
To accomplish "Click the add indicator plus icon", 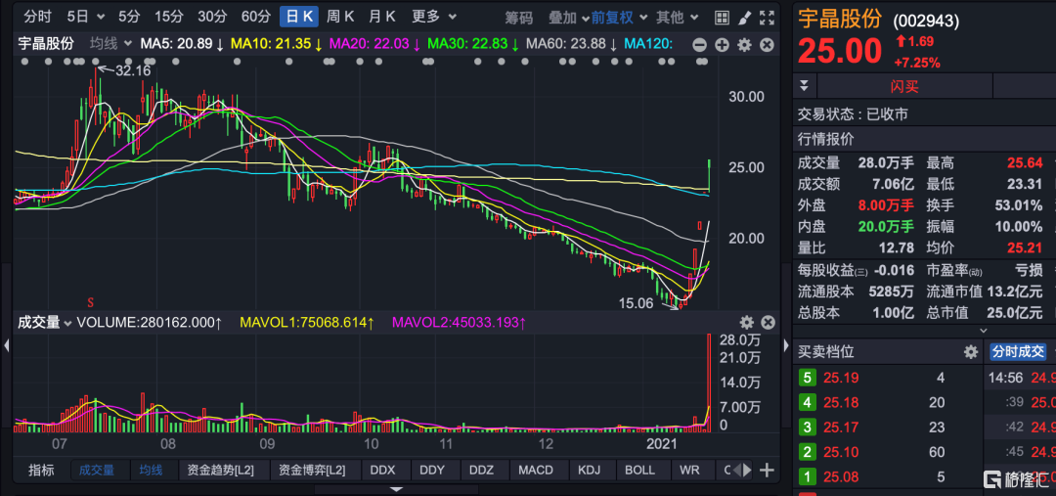I will point(768,470).
